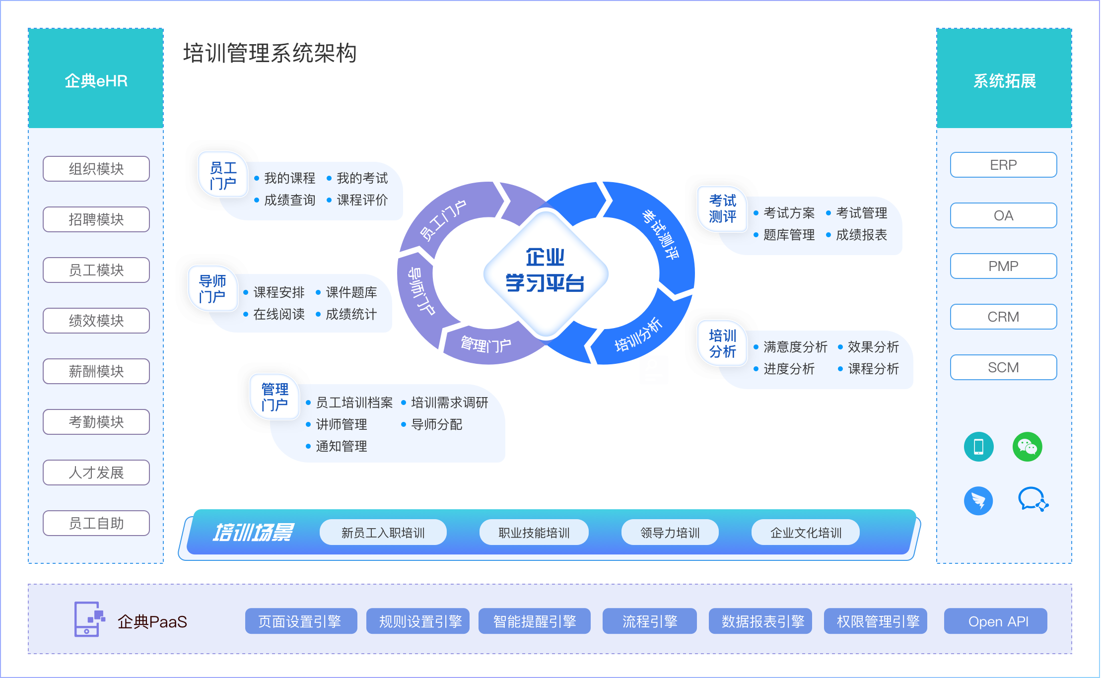This screenshot has width=1101, height=678.
Task: Click the 企典eHR header block
Action: pos(96,78)
